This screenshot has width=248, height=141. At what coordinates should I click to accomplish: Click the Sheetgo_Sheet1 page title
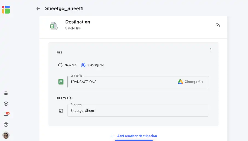(x=64, y=8)
